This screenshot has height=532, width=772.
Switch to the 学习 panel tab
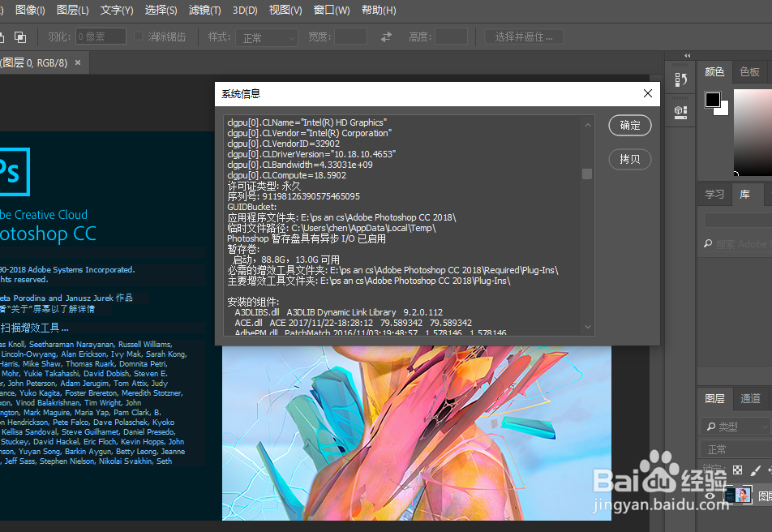tap(714, 194)
